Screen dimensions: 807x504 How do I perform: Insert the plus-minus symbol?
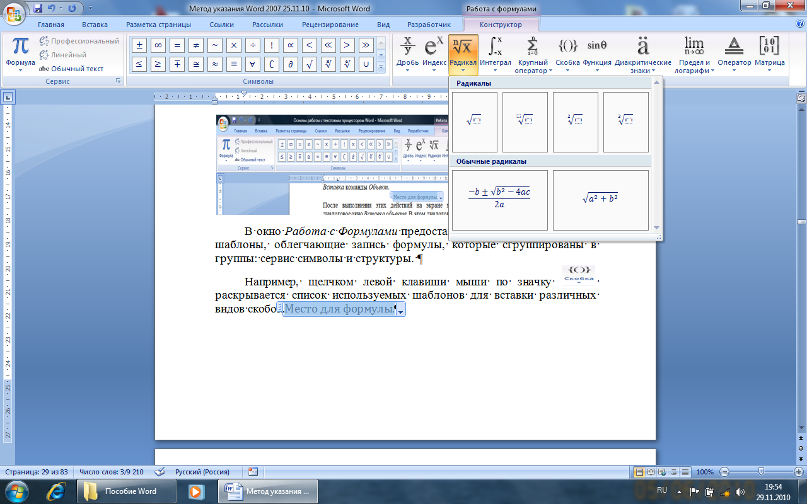[x=139, y=45]
